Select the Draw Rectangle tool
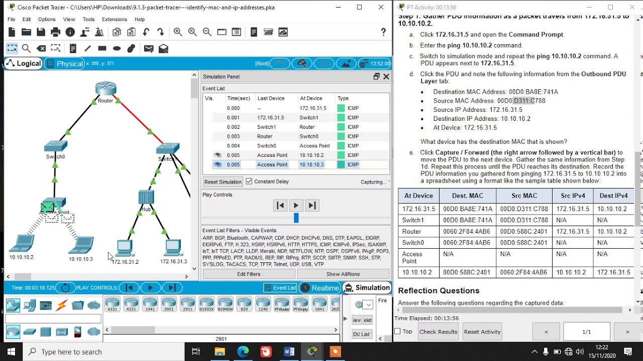This screenshot has width=643, height=361. [102, 49]
